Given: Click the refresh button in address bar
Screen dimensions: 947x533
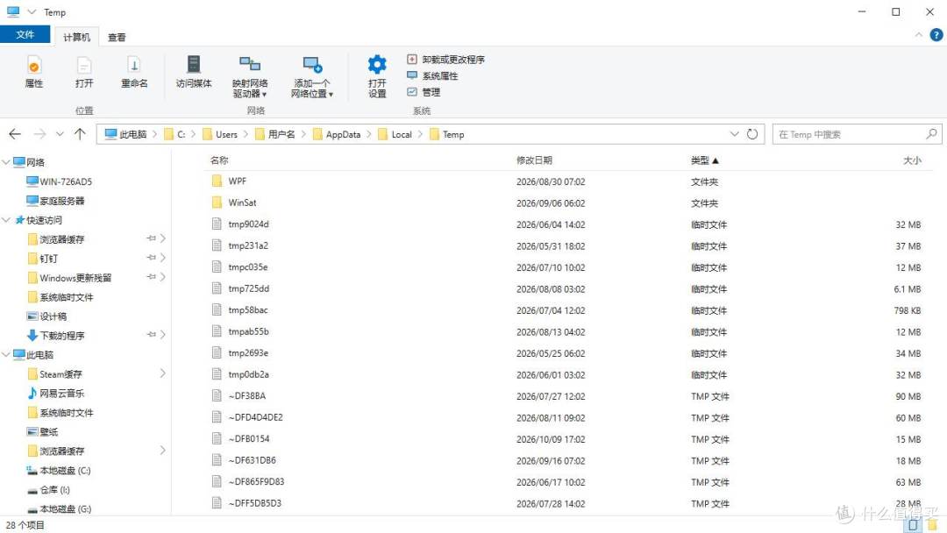Looking at the screenshot, I should click(752, 134).
